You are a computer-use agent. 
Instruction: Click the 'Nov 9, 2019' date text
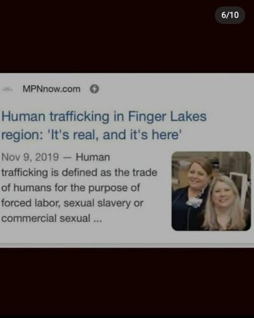30,157
